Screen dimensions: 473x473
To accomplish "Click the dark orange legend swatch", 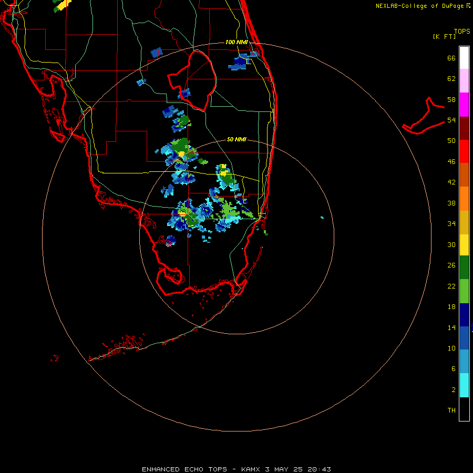I will [x=464, y=174].
